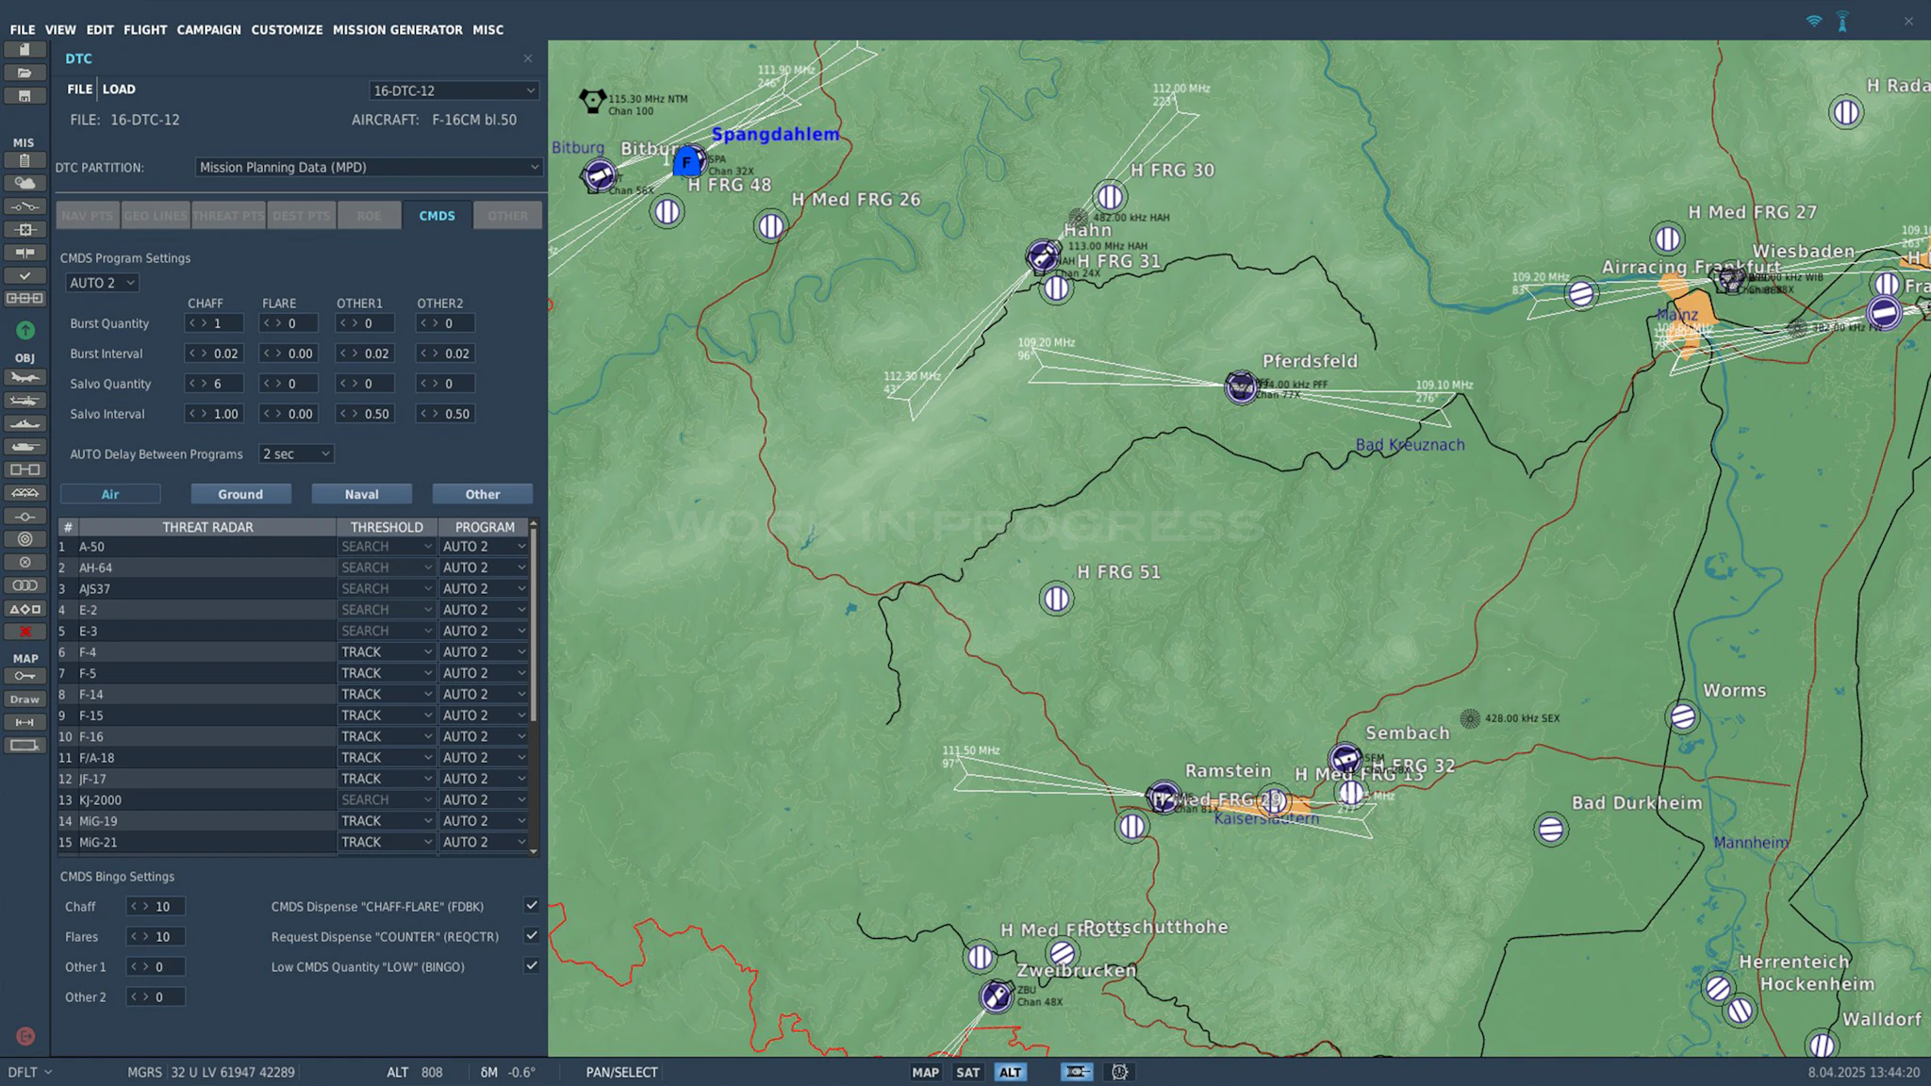1931x1086 pixels.
Task: Switch map view to SAT mode
Action: 967,1072
